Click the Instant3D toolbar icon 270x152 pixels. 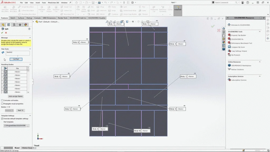(178, 8)
